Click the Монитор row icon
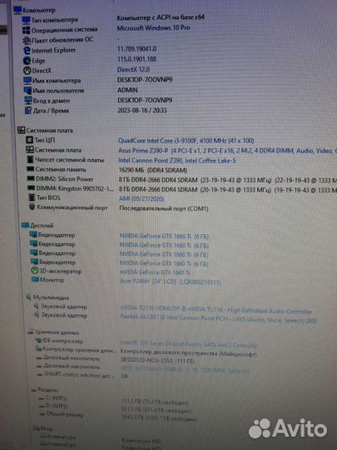Screen dimensions: 337x450 tap(35, 279)
